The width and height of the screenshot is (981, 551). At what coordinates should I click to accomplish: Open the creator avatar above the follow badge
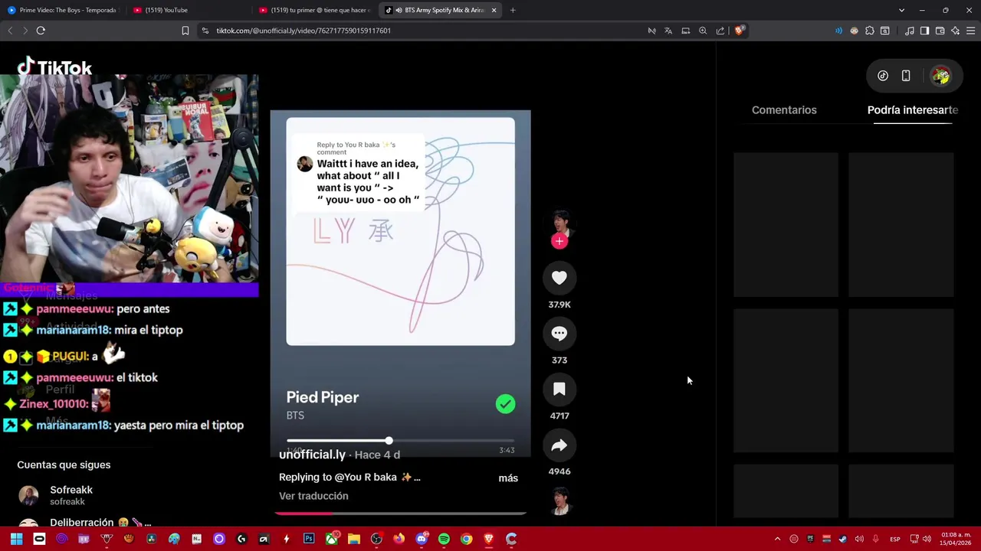(x=561, y=222)
